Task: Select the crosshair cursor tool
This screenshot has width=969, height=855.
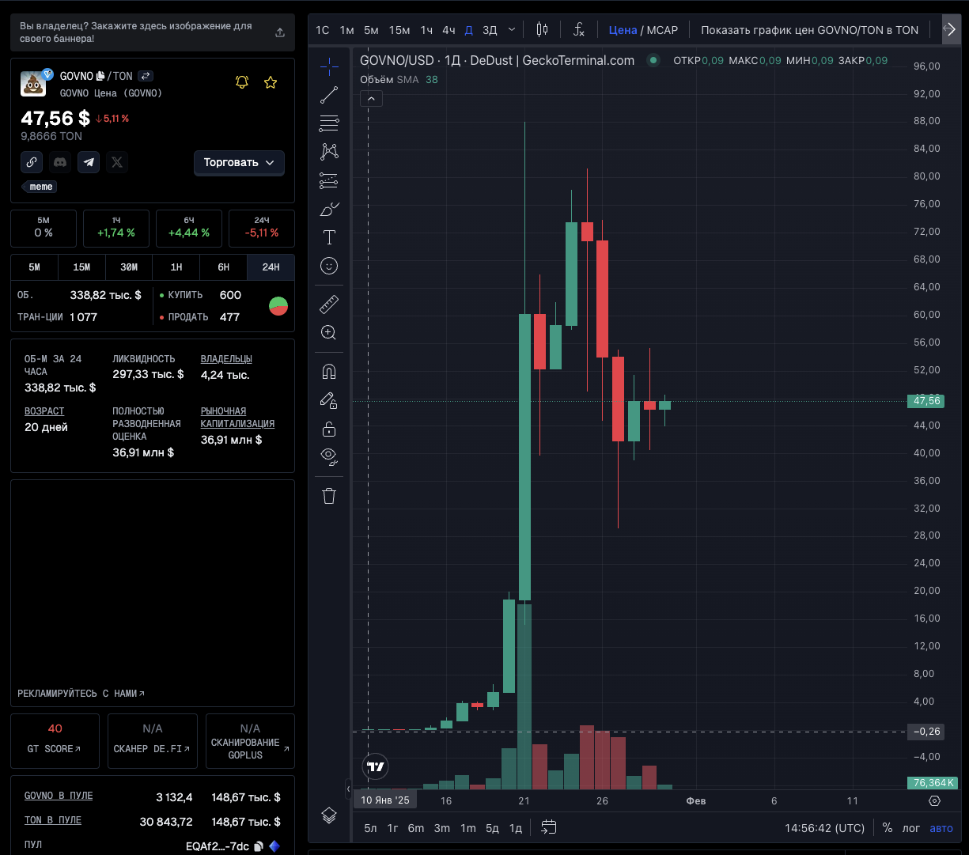Action: 329,66
